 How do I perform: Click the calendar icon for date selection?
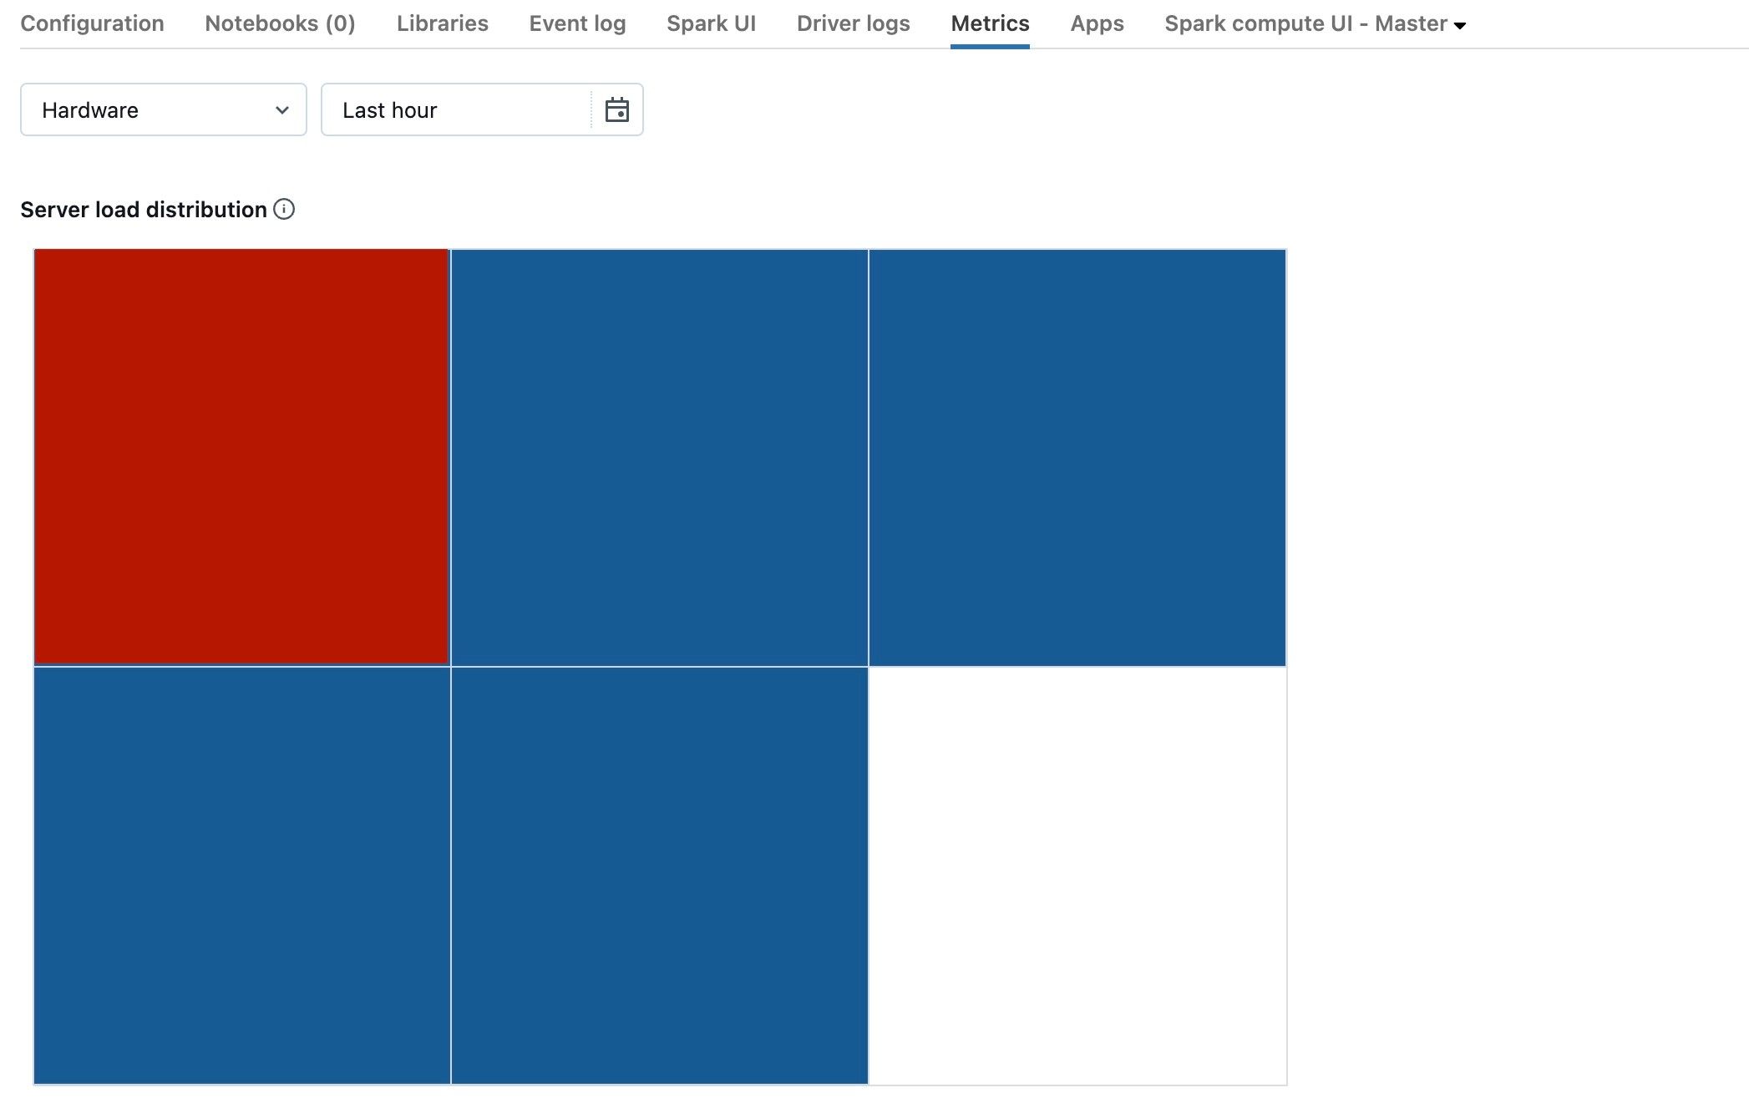(617, 109)
